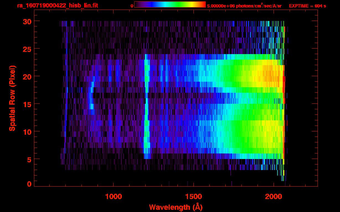
Task: Click the ra_160719000422_hisb_lin.fit file title
Action: [x=57, y=6]
